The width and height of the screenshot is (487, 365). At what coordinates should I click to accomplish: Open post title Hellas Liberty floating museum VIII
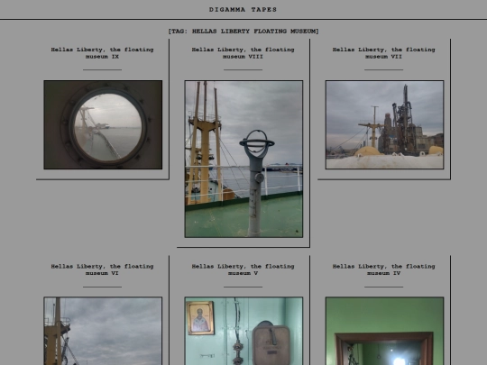point(243,53)
